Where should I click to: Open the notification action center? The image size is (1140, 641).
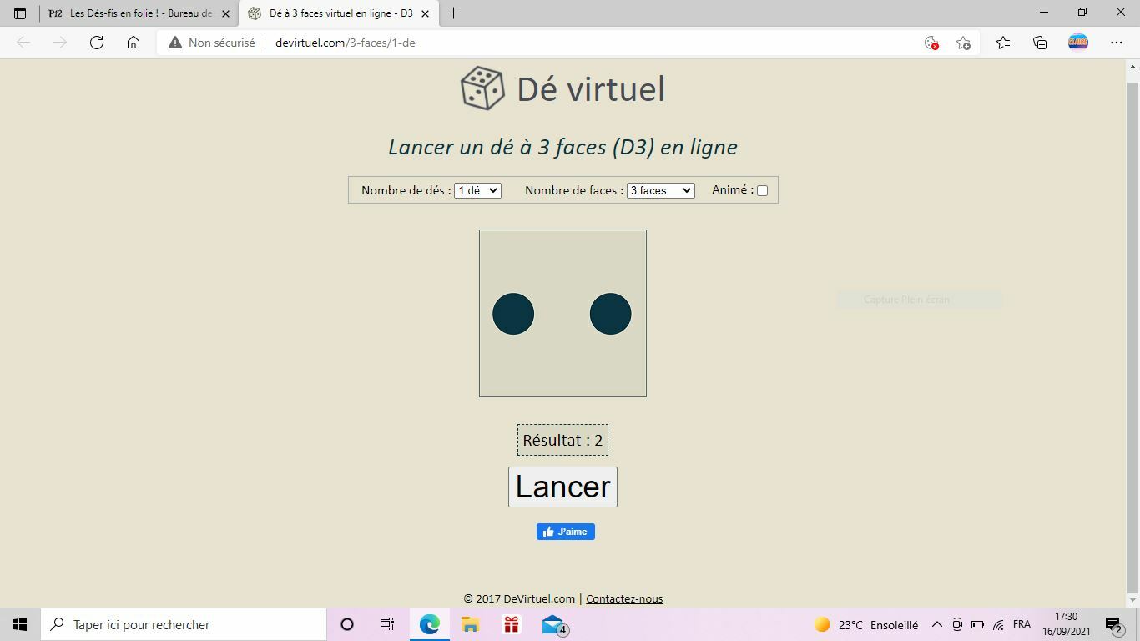click(1114, 625)
